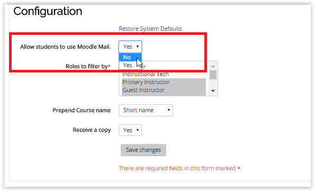Open the Allow students to use Moodle Mail dropdown

click(130, 47)
